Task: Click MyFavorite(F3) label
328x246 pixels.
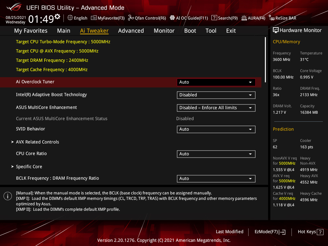Action: 111,18
